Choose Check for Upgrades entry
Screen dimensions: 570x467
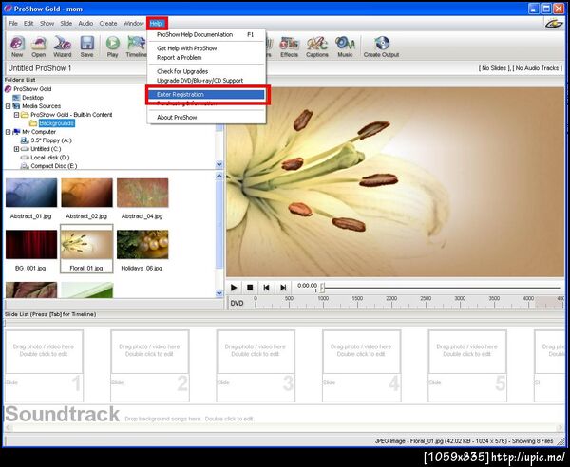click(206, 71)
